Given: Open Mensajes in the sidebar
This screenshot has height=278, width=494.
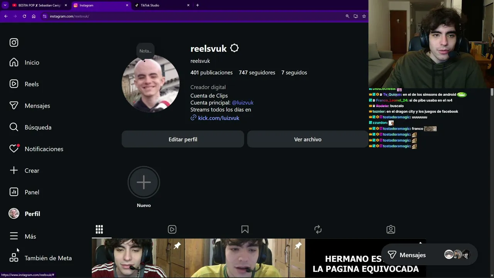Looking at the screenshot, I should click(30, 106).
